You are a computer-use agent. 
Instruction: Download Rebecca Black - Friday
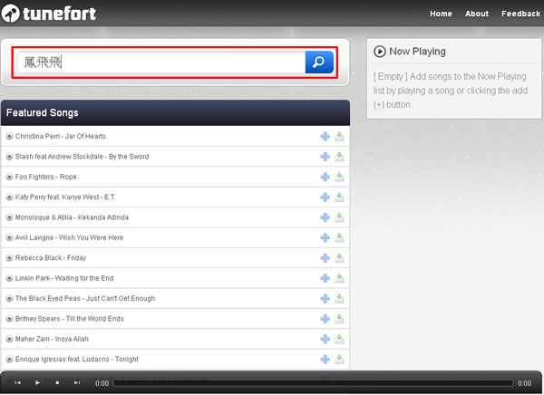click(x=339, y=258)
